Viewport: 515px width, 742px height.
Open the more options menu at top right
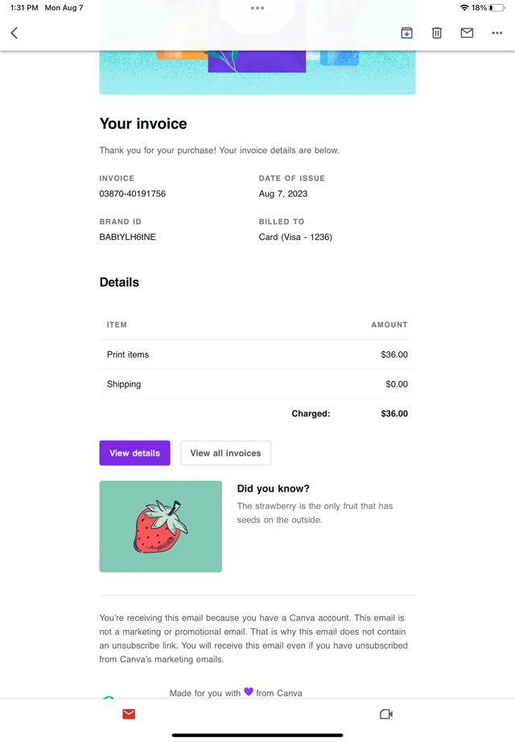click(x=496, y=33)
